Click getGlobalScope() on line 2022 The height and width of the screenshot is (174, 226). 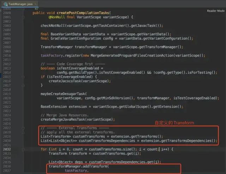pyautogui.click(x=135, y=107)
